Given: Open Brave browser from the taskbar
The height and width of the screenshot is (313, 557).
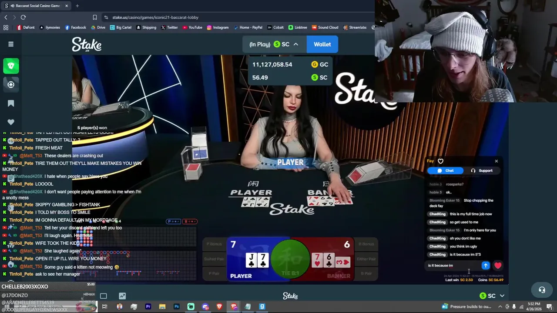Looking at the screenshot, I should tap(219, 307).
